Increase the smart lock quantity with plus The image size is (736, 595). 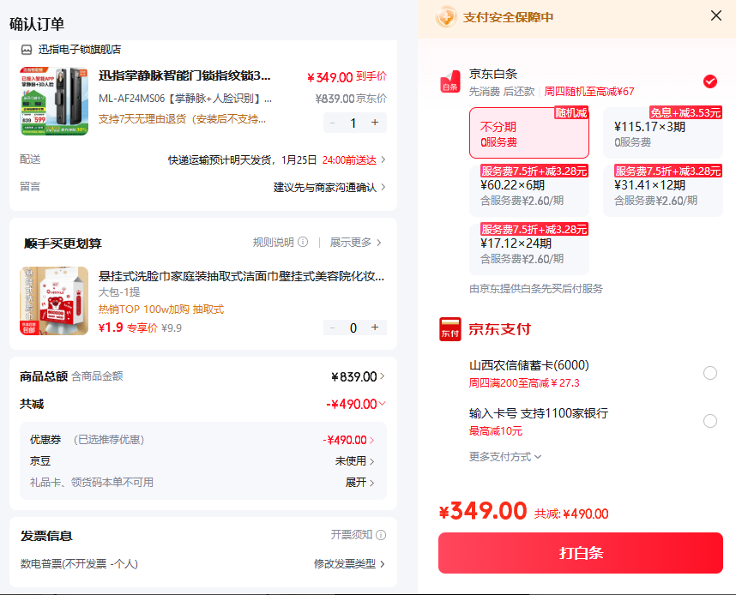point(375,123)
